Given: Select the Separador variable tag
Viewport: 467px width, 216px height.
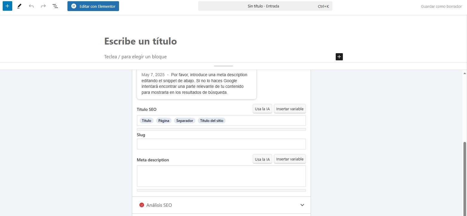Looking at the screenshot, I should [184, 121].
